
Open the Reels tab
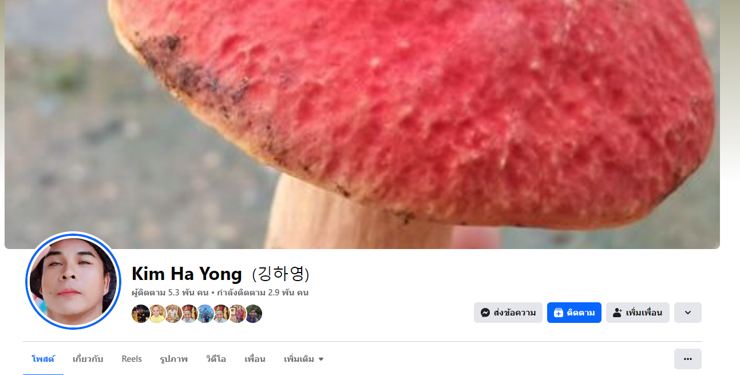click(132, 359)
